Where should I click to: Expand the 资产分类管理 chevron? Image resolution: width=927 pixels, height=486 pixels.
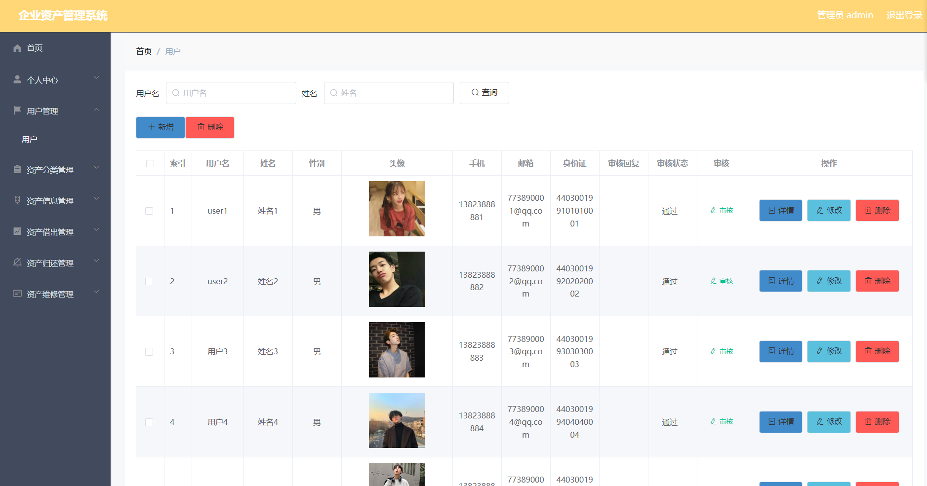[96, 167]
